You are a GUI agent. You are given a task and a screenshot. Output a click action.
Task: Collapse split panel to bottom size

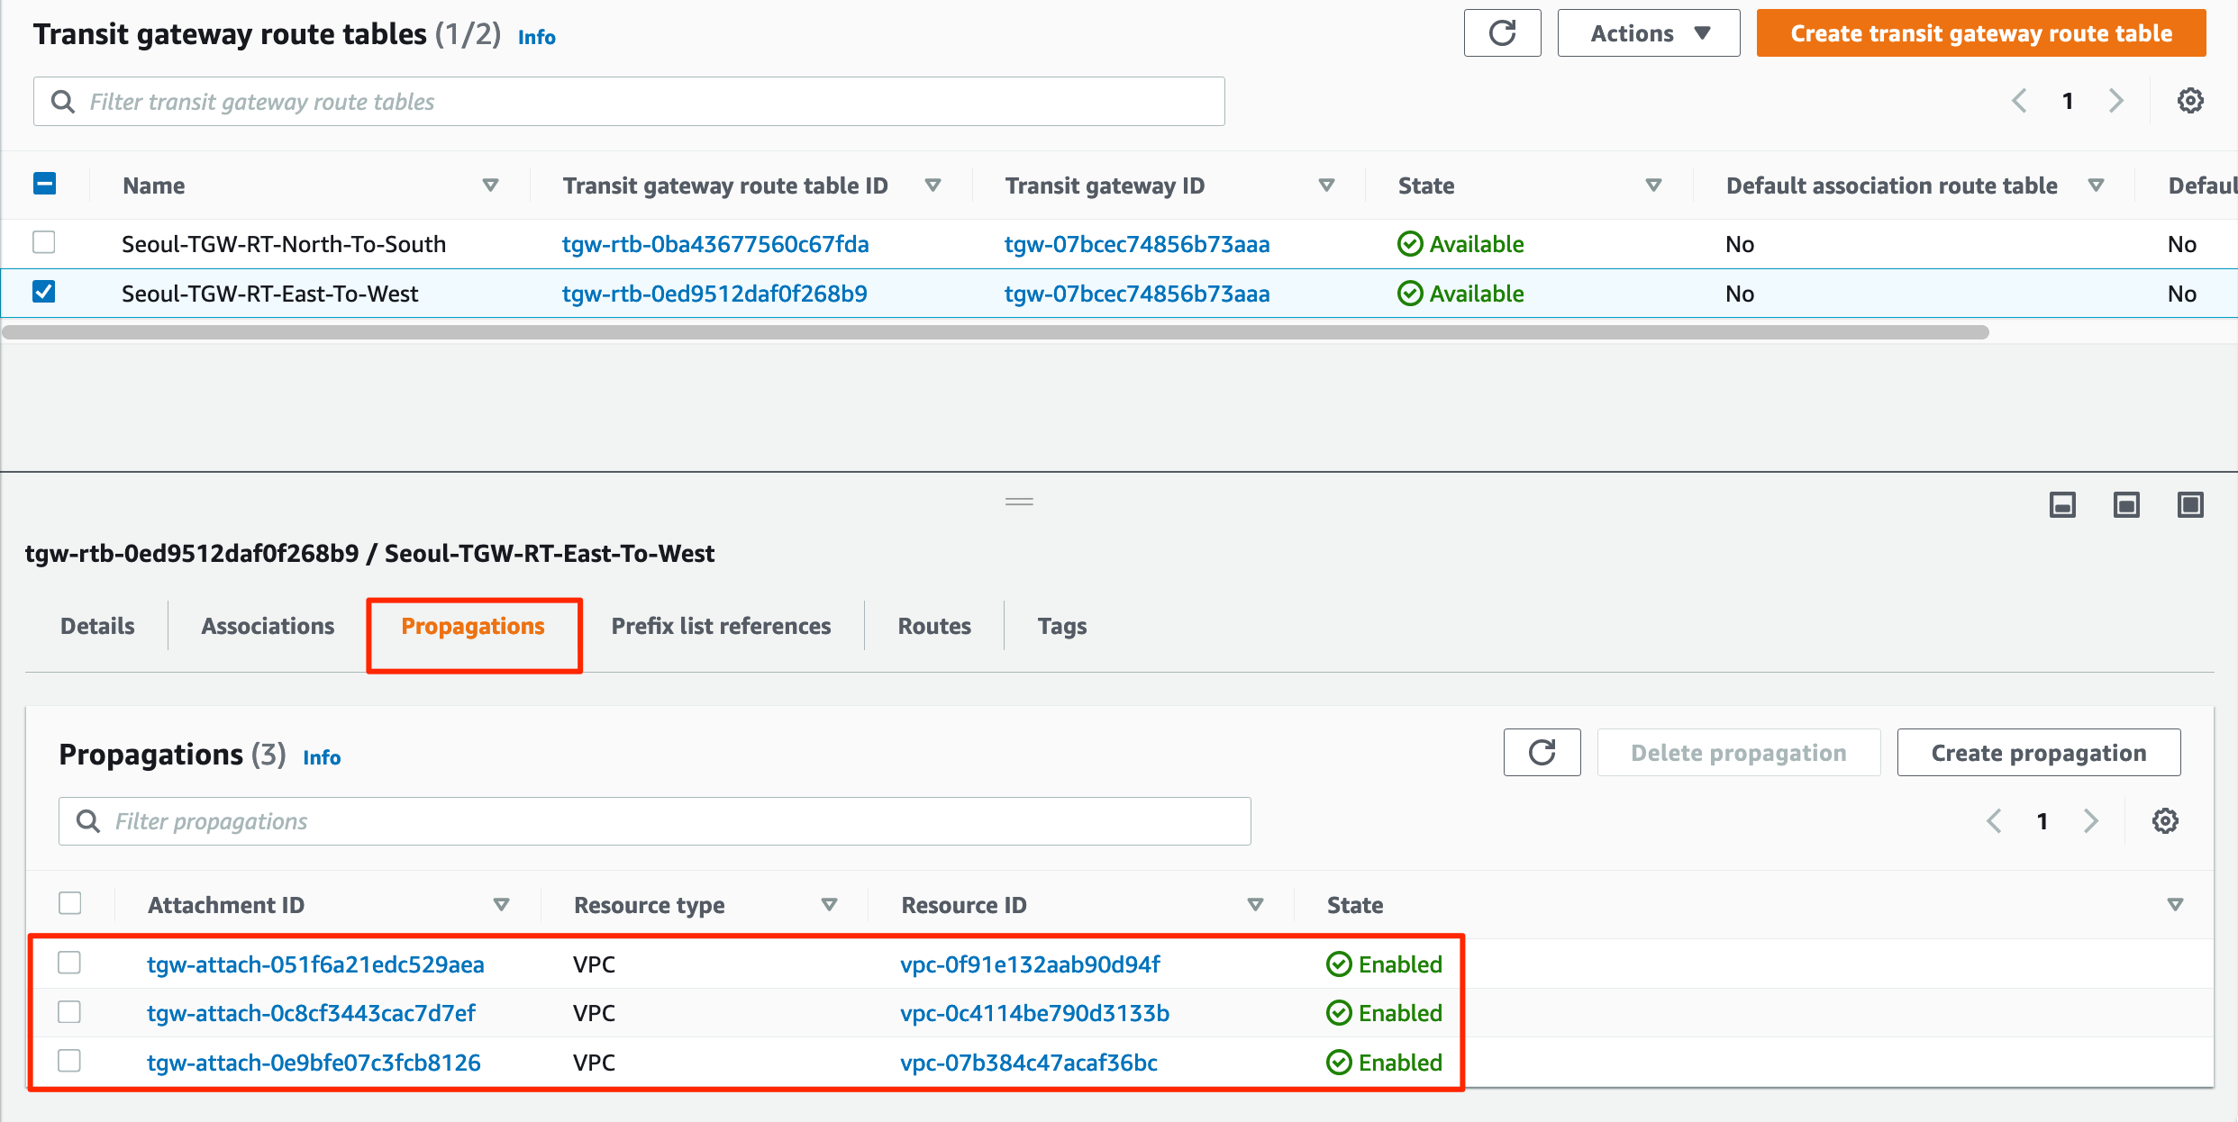point(2062,505)
